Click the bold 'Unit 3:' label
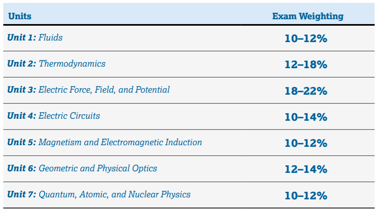Viewport: 379px width, 213px height. 22,89
